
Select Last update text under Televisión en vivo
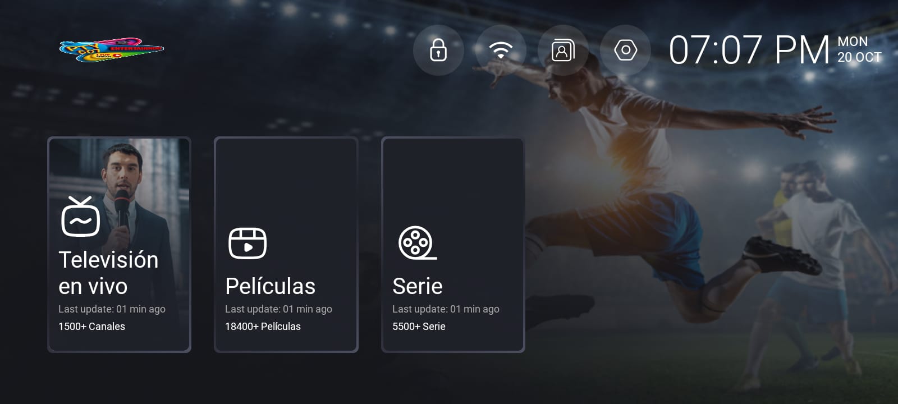(x=112, y=309)
